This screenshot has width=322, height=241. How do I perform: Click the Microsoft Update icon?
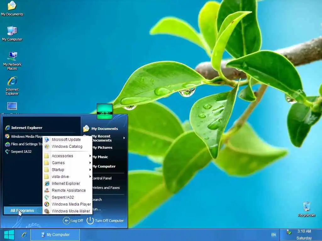tap(47, 140)
